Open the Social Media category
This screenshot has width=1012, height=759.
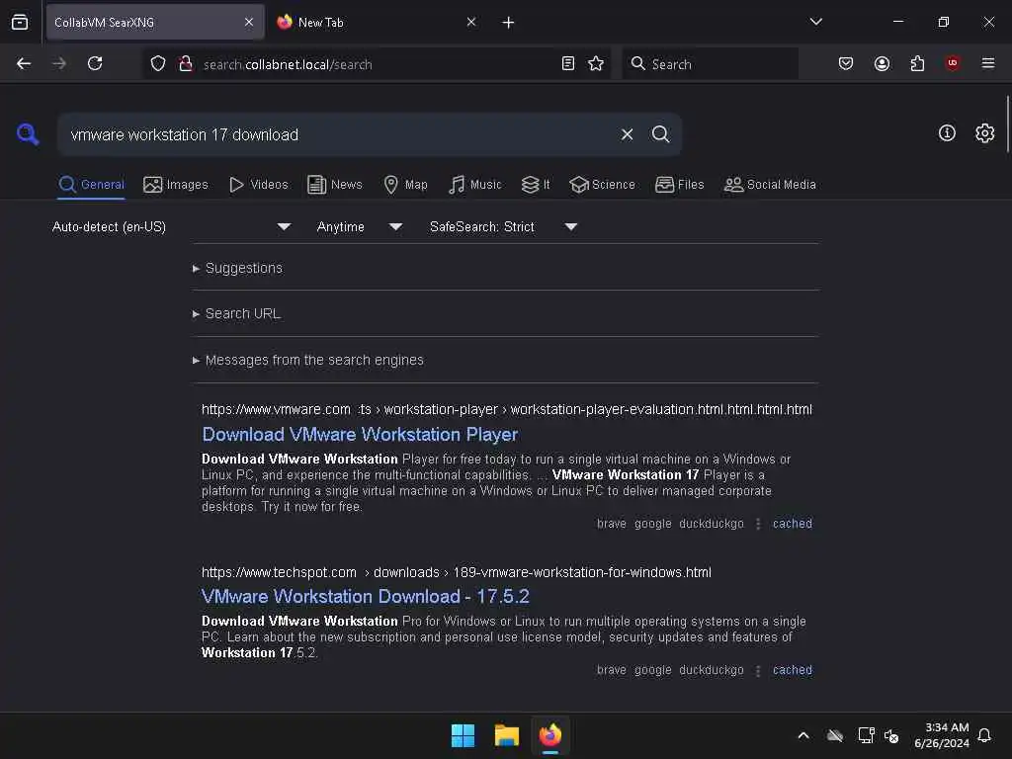click(x=770, y=185)
